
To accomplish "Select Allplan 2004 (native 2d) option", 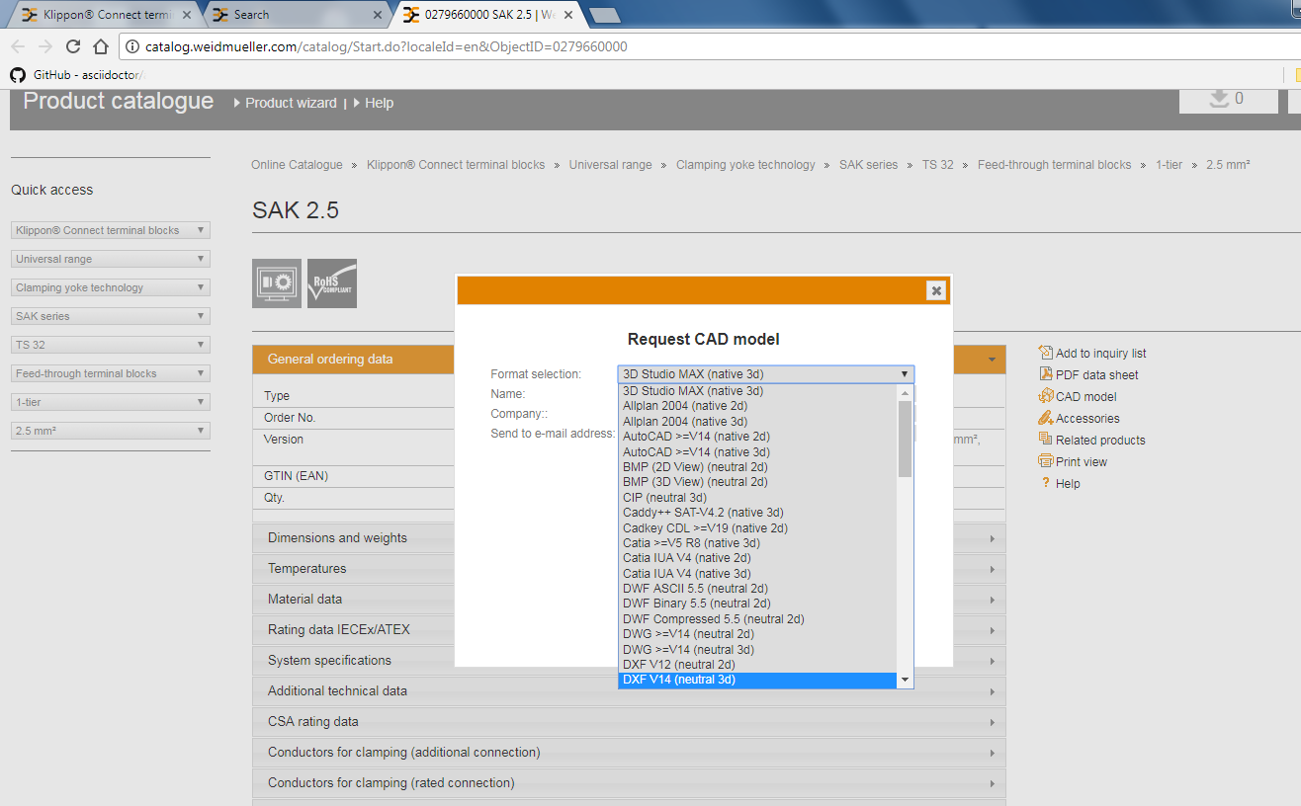I will (757, 406).
